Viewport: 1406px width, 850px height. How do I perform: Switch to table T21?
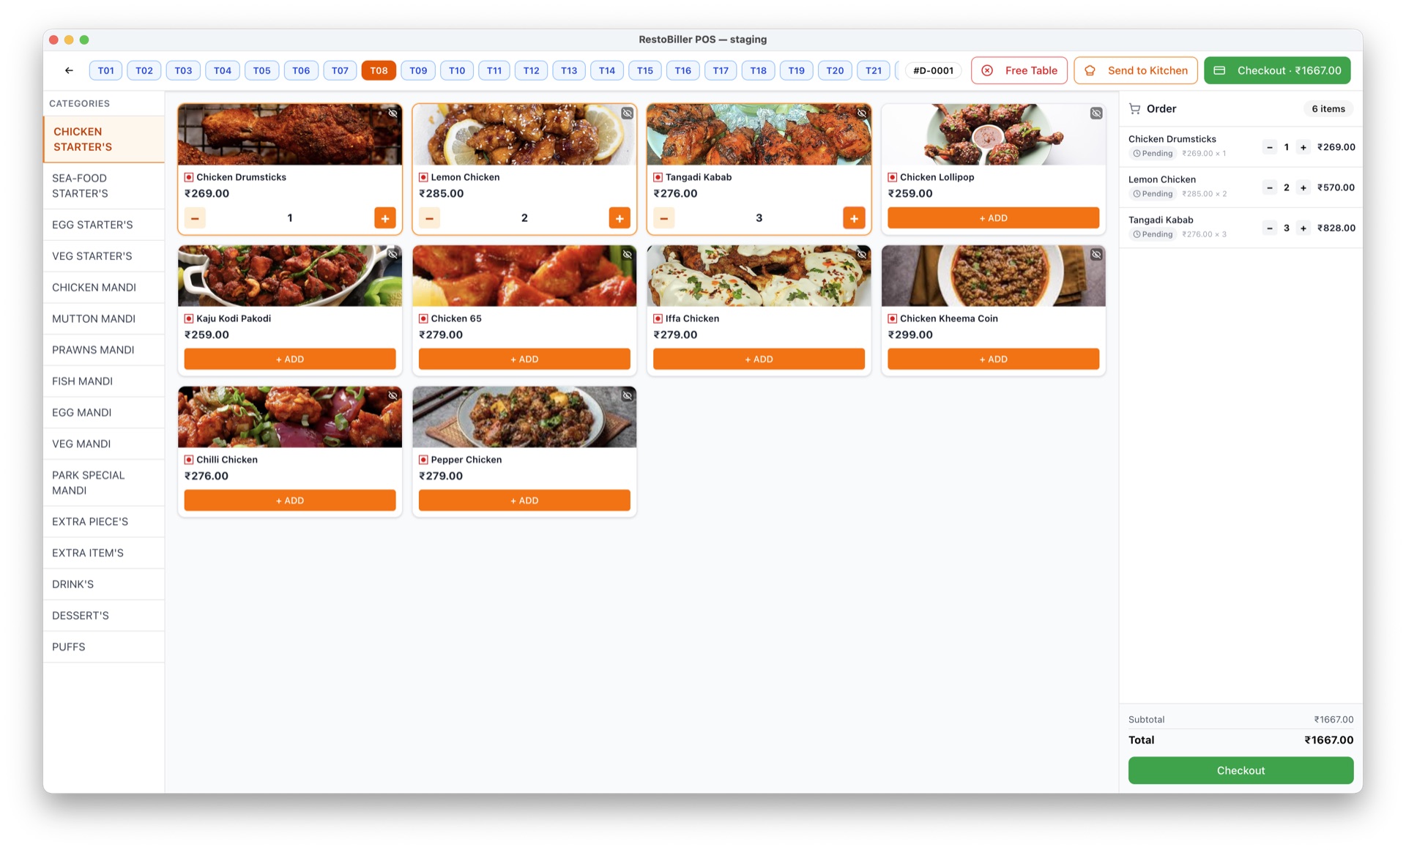[874, 70]
